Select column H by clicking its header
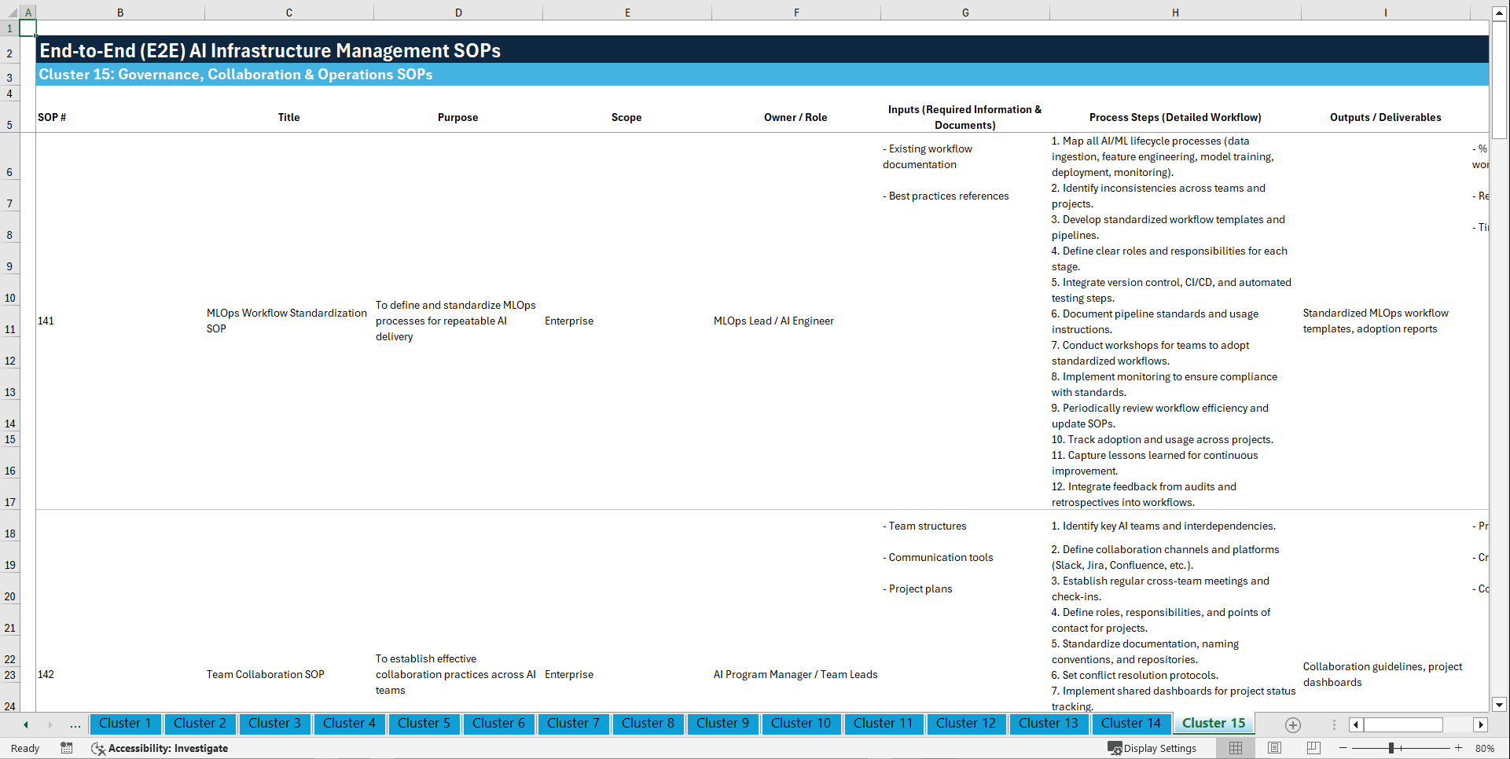Image resolution: width=1510 pixels, height=759 pixels. click(x=1174, y=12)
